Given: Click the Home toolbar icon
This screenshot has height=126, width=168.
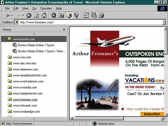Looking at the screenshot, I should (44, 15).
